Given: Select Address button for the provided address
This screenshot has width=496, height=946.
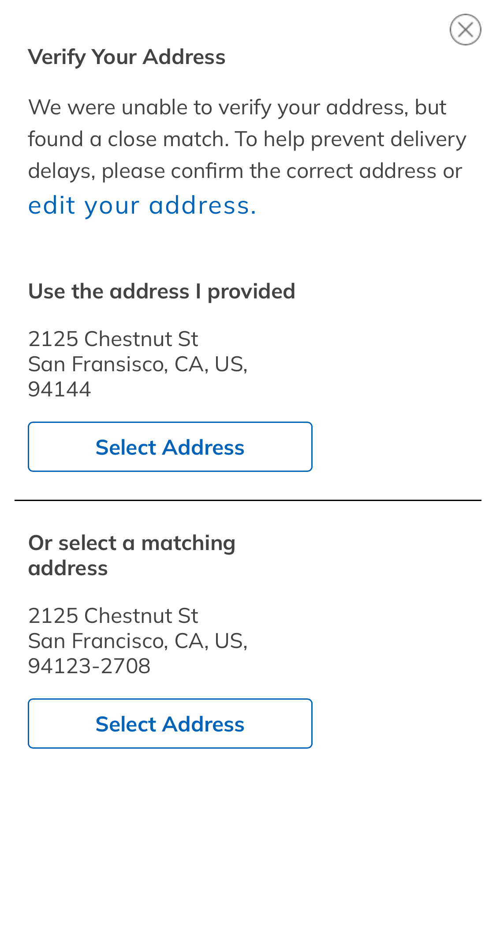Looking at the screenshot, I should pos(170,447).
